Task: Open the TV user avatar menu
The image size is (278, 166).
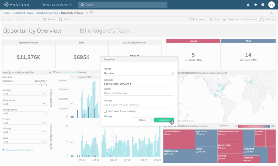Action: coord(271,5)
